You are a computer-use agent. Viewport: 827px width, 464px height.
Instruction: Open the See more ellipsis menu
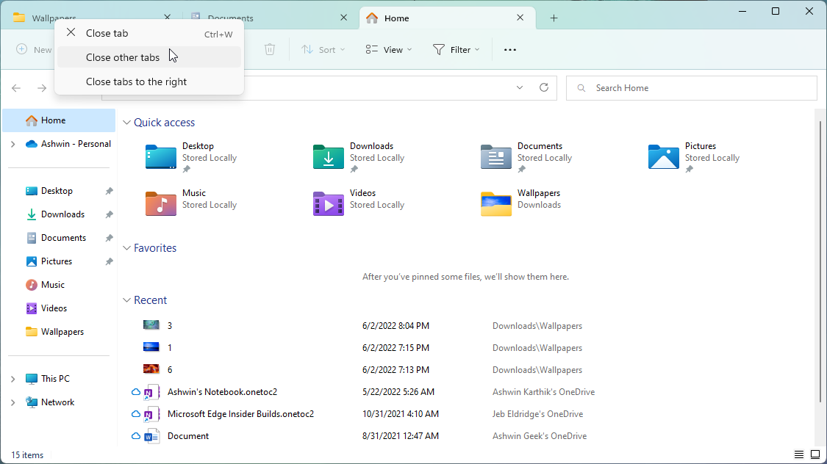509,49
